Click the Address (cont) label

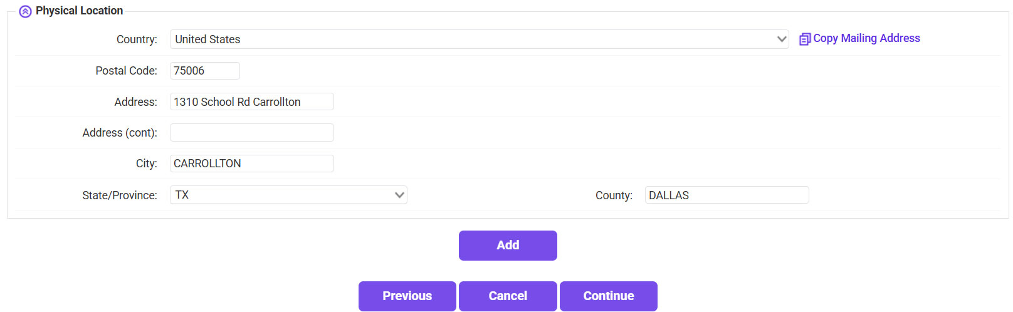point(120,133)
